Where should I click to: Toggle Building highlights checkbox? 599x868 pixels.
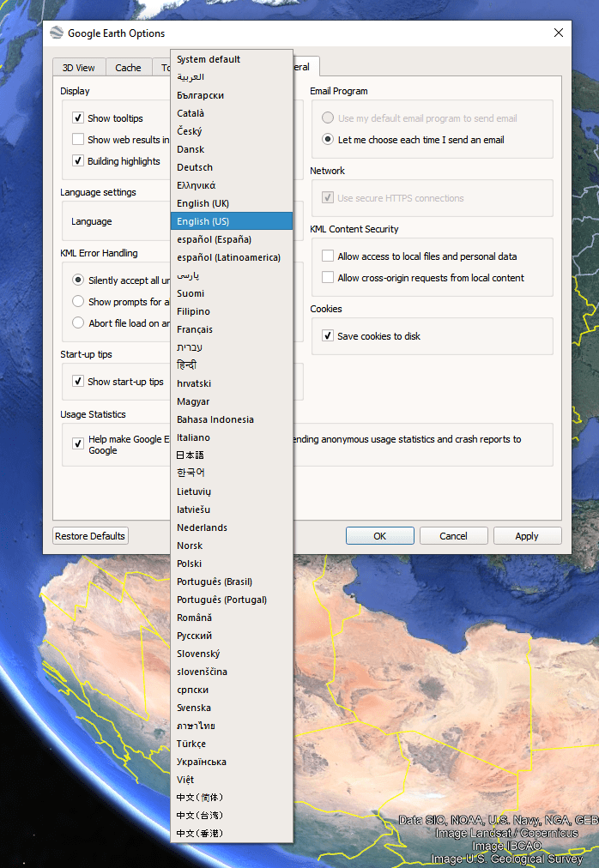tap(78, 160)
